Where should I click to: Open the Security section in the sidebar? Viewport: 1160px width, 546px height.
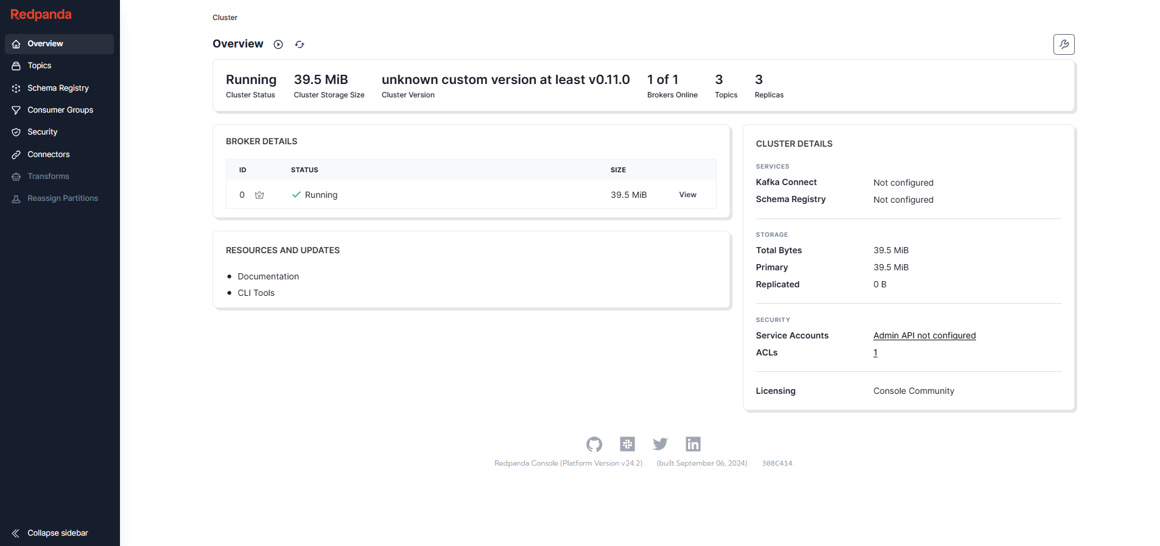coord(42,132)
